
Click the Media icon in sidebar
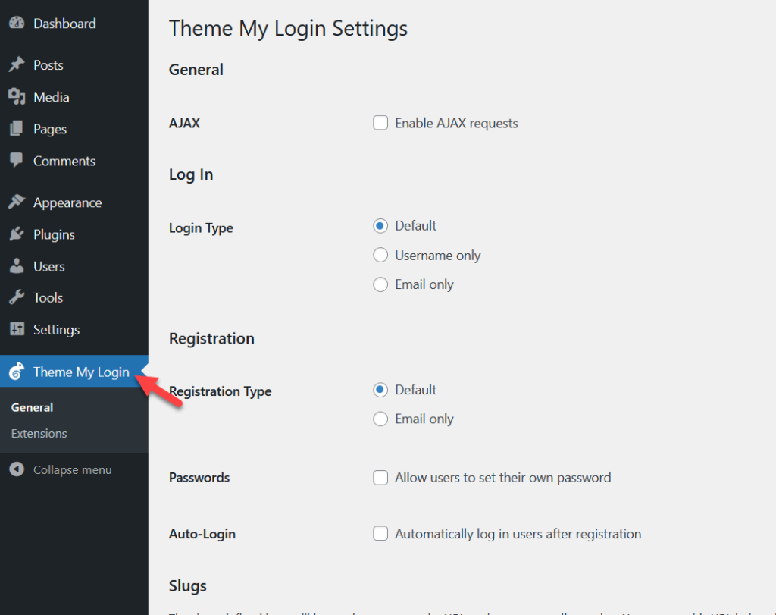(17, 96)
